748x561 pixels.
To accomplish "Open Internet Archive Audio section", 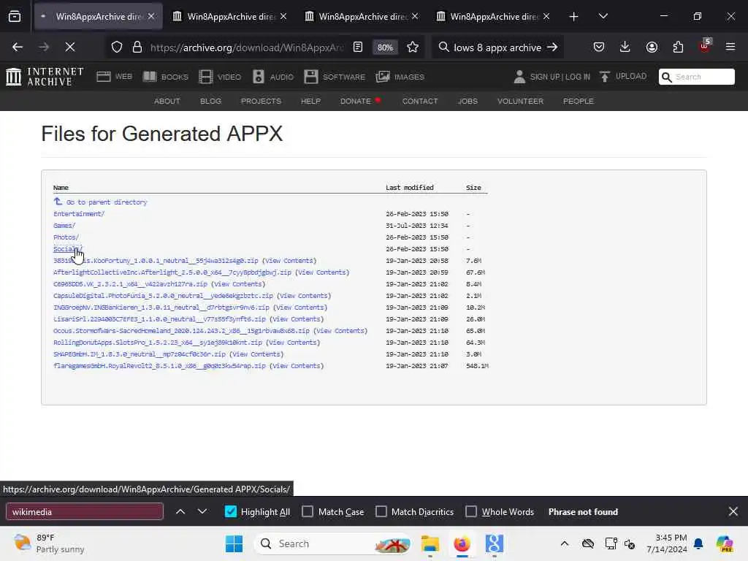I will pyautogui.click(x=273, y=76).
